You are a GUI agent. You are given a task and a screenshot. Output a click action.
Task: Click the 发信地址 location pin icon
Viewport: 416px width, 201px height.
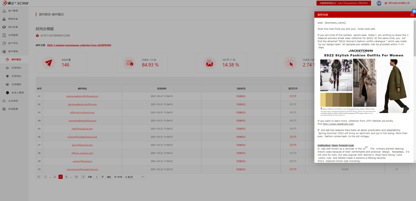pos(7,76)
